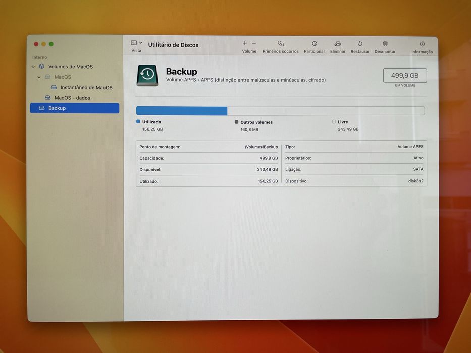Click the Outros volumes grey swatch

(x=236, y=122)
